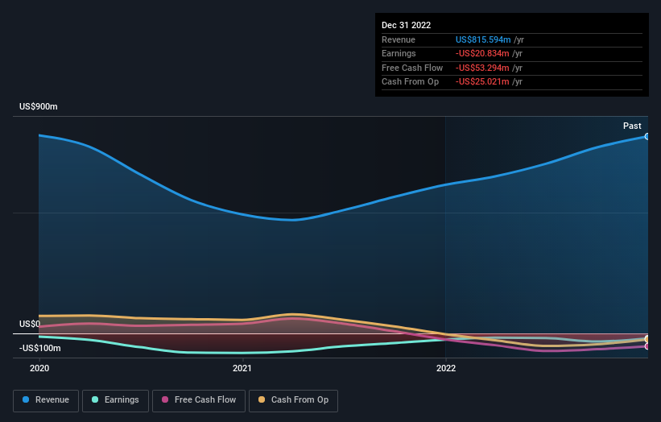Click the 2021 x-axis label
Image resolution: width=661 pixels, height=422 pixels.
[x=242, y=369]
